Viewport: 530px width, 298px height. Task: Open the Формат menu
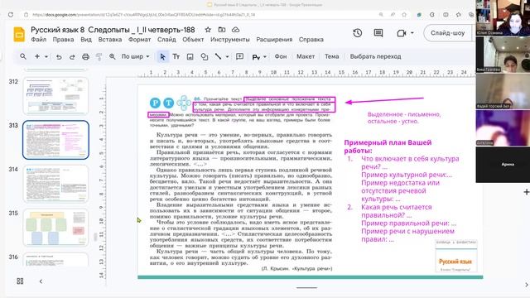140,40
